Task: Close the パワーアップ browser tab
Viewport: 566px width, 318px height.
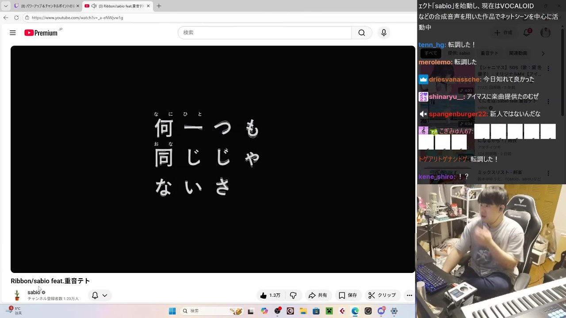Action: click(x=78, y=6)
